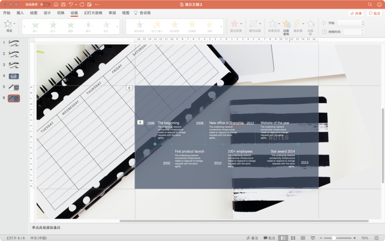The image size is (385, 241).
Task: Switch to reading view
Action: click(x=303, y=238)
